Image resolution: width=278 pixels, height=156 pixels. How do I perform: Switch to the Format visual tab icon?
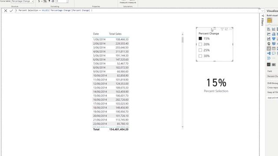click(274, 65)
